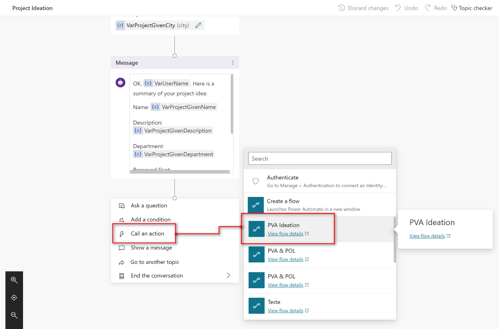The width and height of the screenshot is (499, 329).
Task: Open the Message node options menu
Action: click(x=233, y=63)
